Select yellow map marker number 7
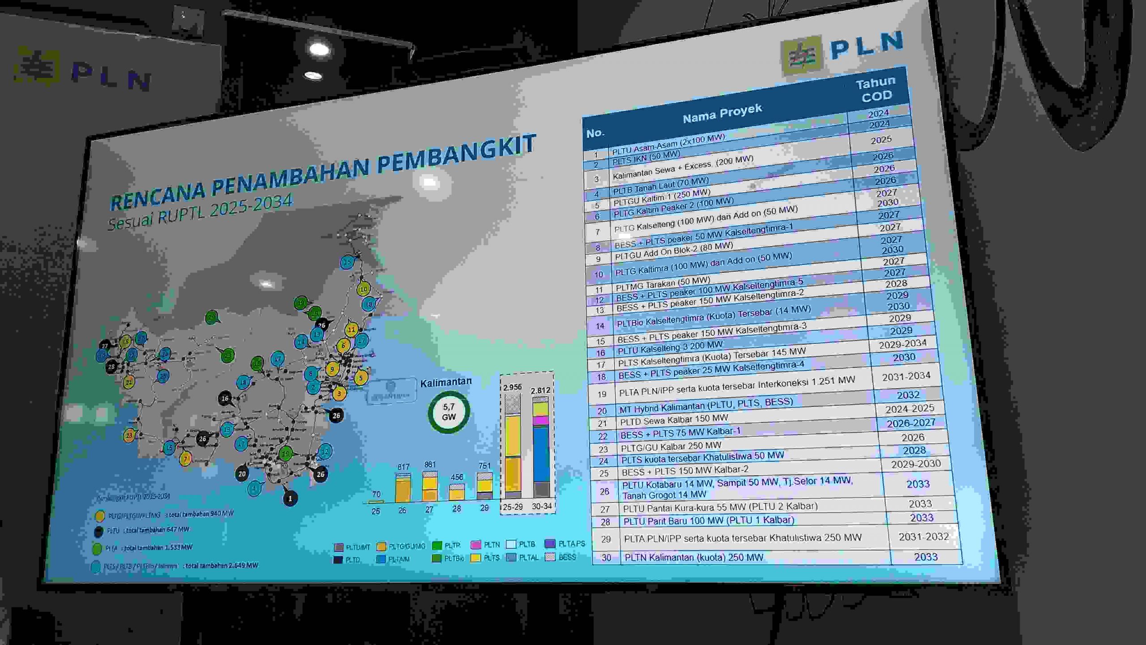1146x645 pixels. [185, 458]
